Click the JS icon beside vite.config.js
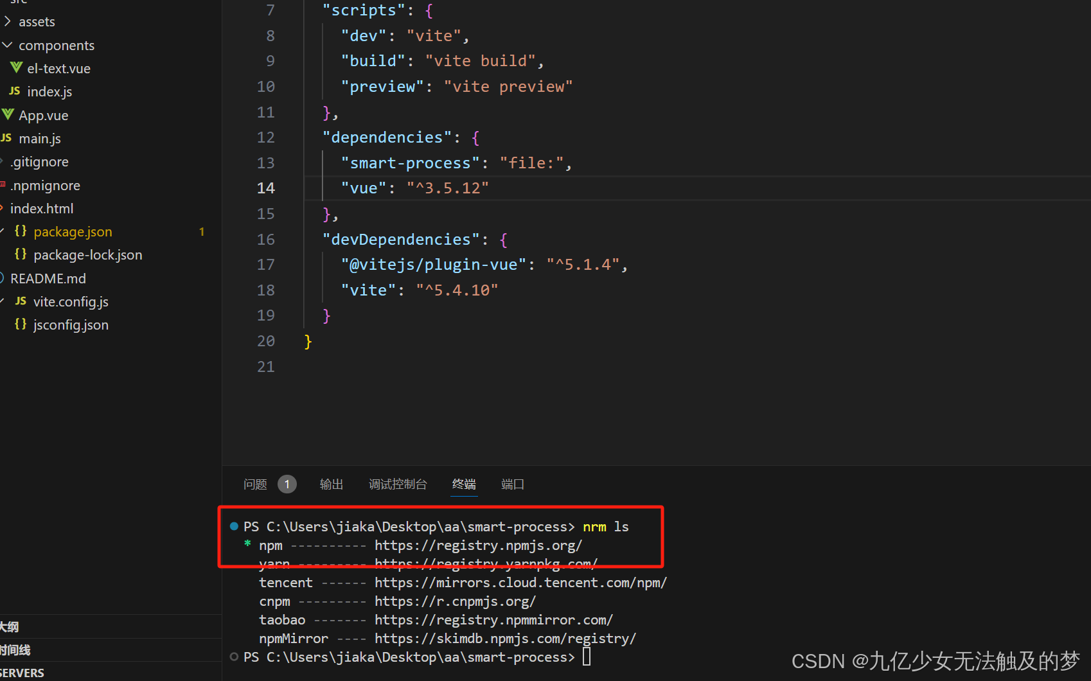Screen dimensions: 1091x681 click(x=21, y=301)
